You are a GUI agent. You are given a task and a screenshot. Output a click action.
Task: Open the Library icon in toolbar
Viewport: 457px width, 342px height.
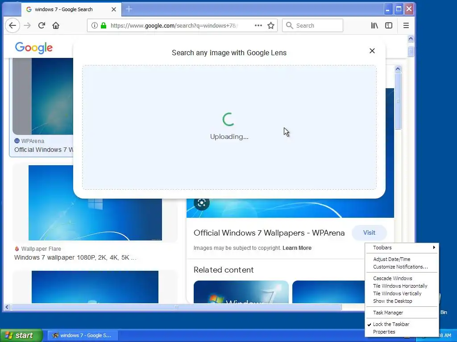click(x=374, y=25)
